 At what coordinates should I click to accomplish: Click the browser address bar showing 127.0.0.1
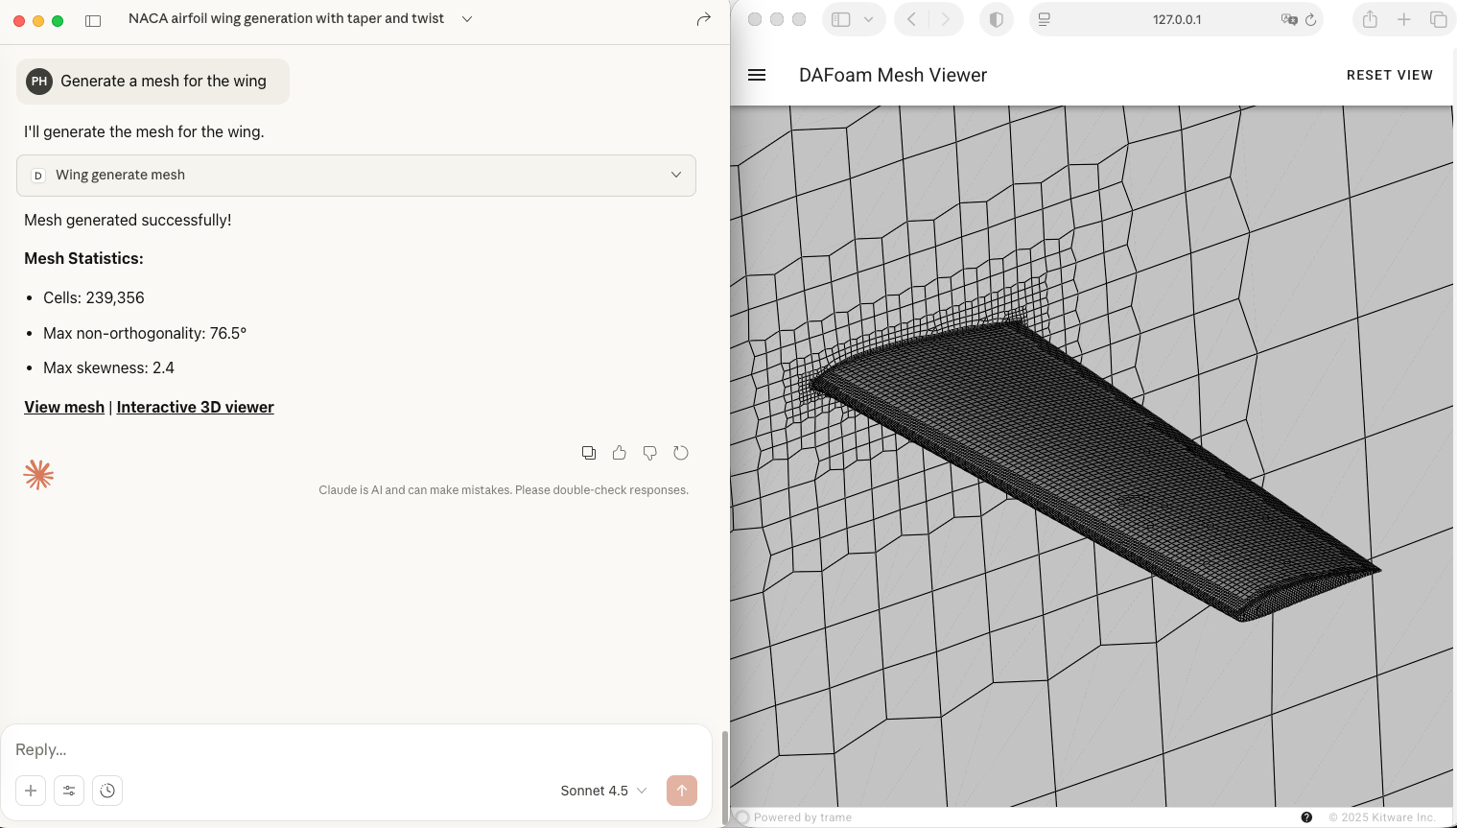[x=1176, y=19]
